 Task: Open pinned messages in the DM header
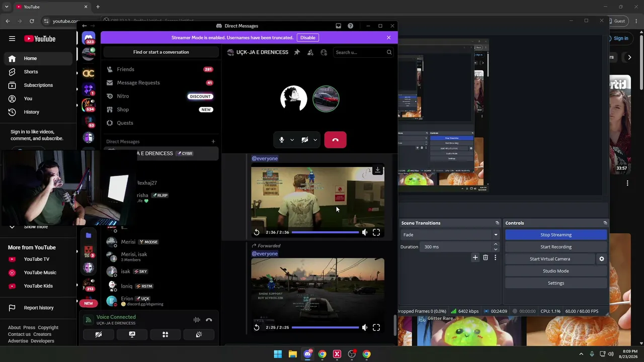coord(297,52)
